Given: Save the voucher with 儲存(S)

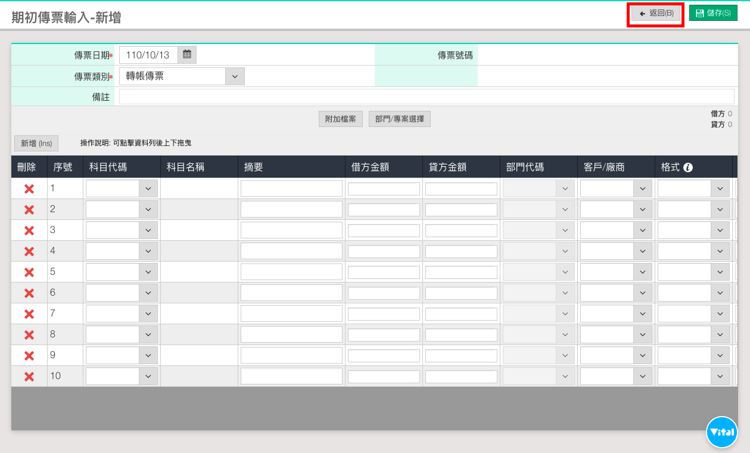Looking at the screenshot, I should point(712,13).
